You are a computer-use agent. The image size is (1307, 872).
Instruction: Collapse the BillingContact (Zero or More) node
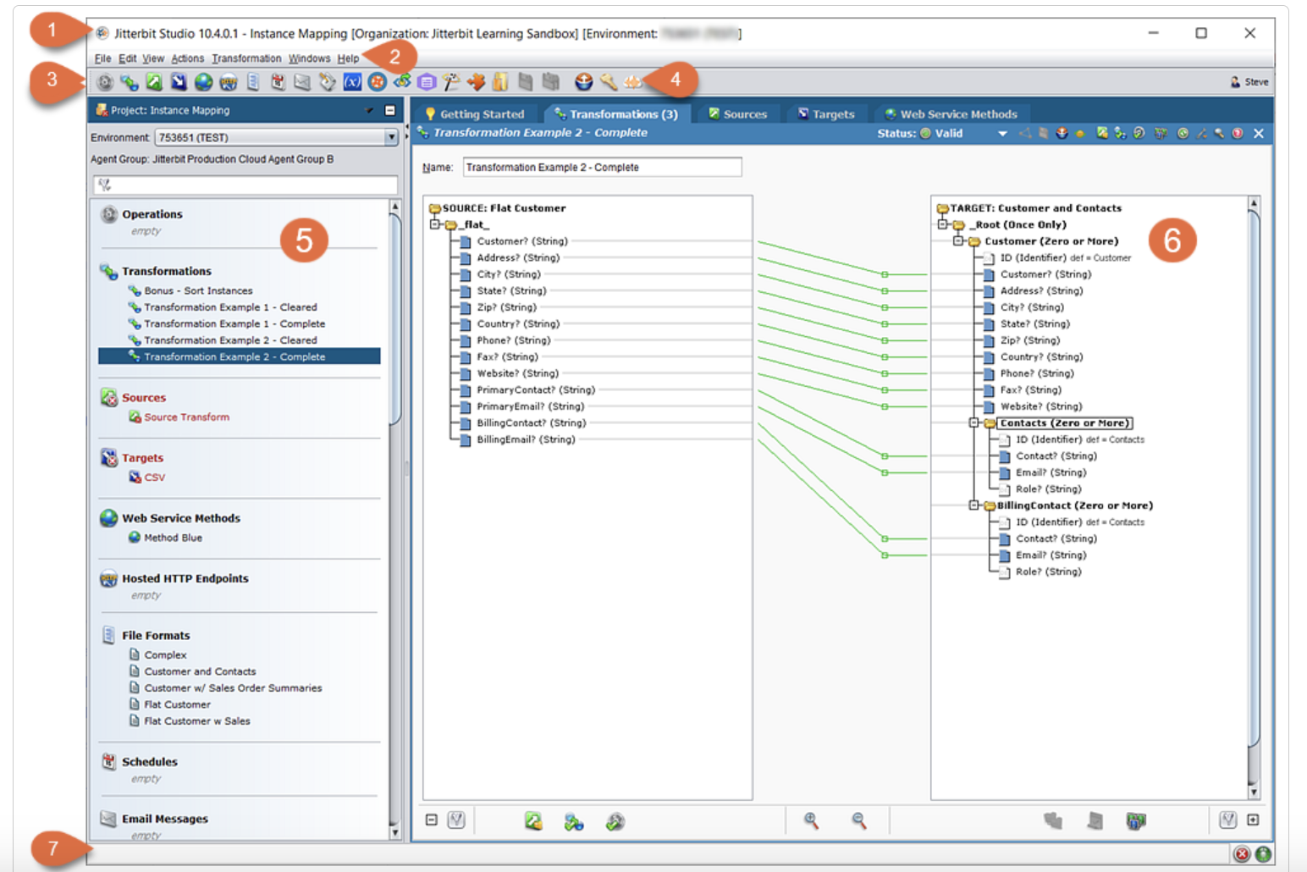click(x=974, y=505)
